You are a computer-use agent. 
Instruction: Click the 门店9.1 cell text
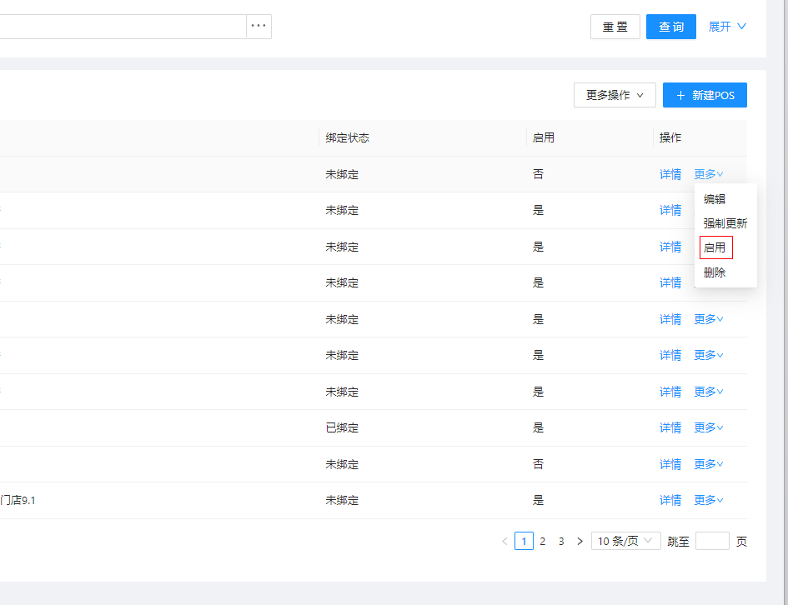click(18, 500)
